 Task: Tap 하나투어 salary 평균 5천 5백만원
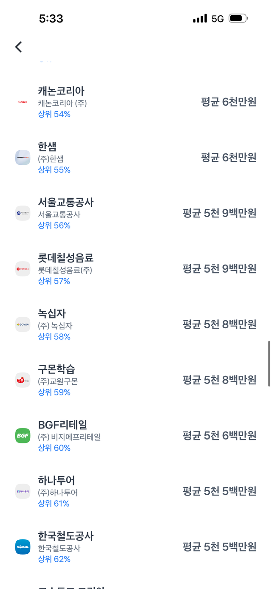coord(219,491)
